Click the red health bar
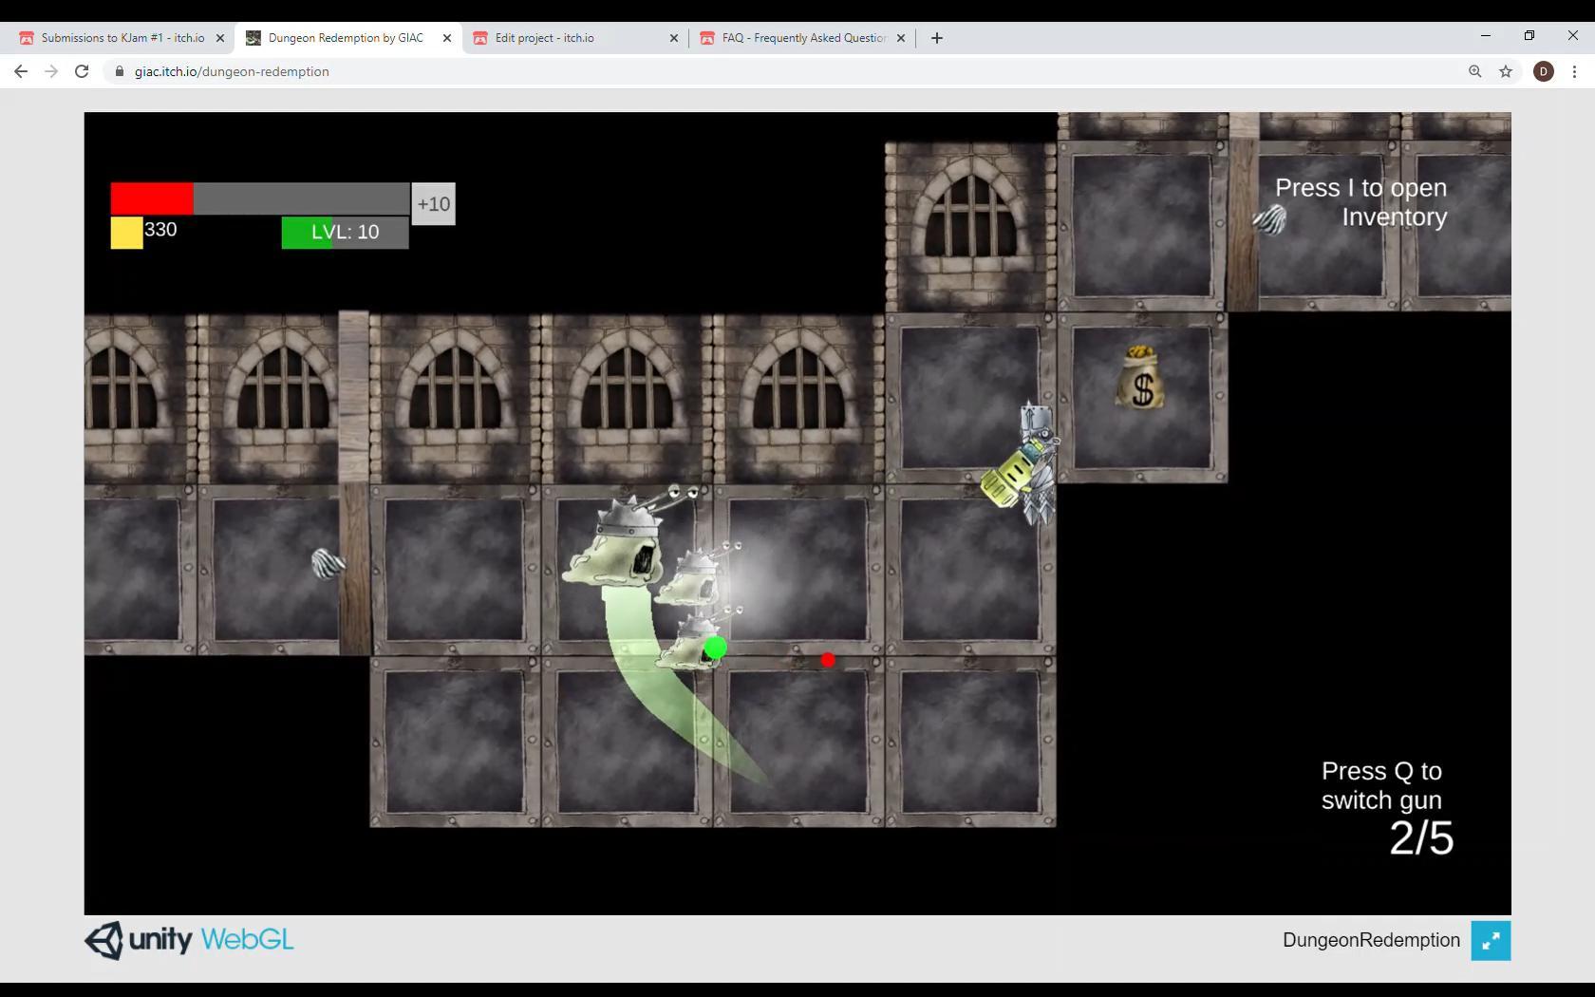Image resolution: width=1595 pixels, height=997 pixels. tap(152, 198)
